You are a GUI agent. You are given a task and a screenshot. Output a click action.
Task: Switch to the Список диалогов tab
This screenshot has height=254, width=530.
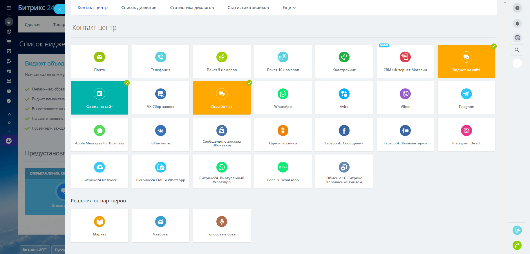coord(139,8)
